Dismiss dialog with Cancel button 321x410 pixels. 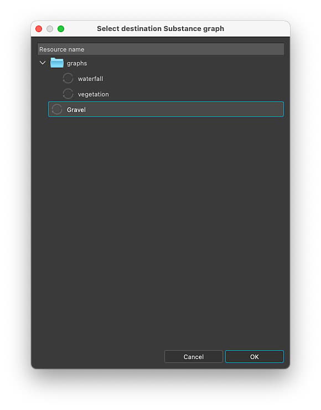pos(194,357)
